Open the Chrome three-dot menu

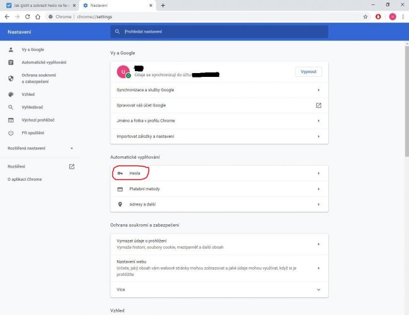click(x=403, y=16)
